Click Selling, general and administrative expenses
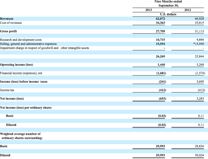This screenshot has width=208, height=159. pyautogui.click(x=28, y=44)
